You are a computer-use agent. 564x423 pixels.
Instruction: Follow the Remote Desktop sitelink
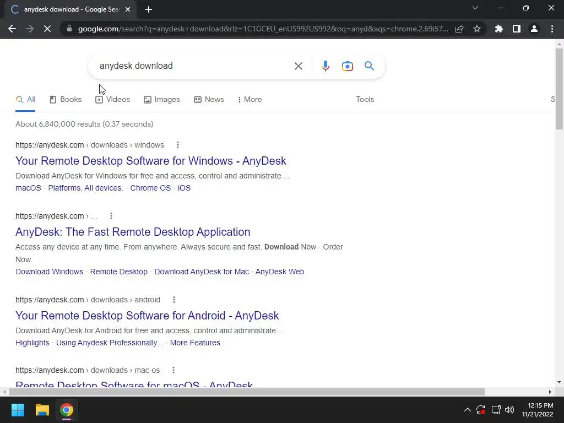(x=119, y=272)
